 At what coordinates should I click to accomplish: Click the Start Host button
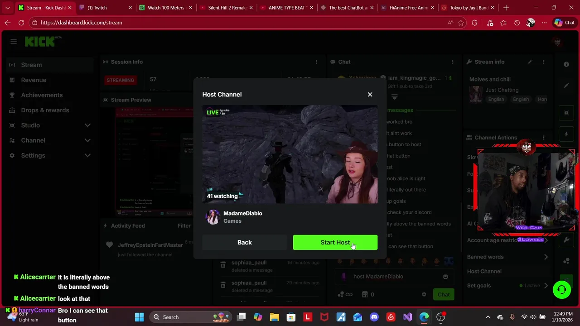click(335, 242)
